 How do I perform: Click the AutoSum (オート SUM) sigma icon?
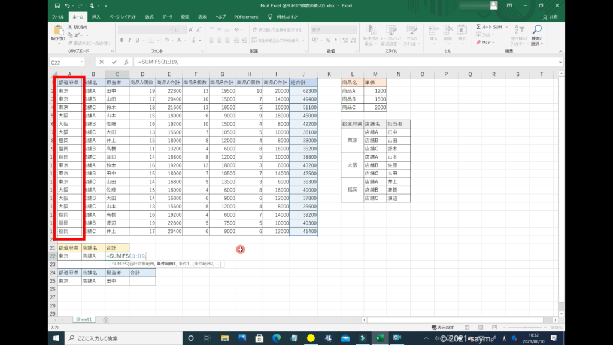pos(479,27)
